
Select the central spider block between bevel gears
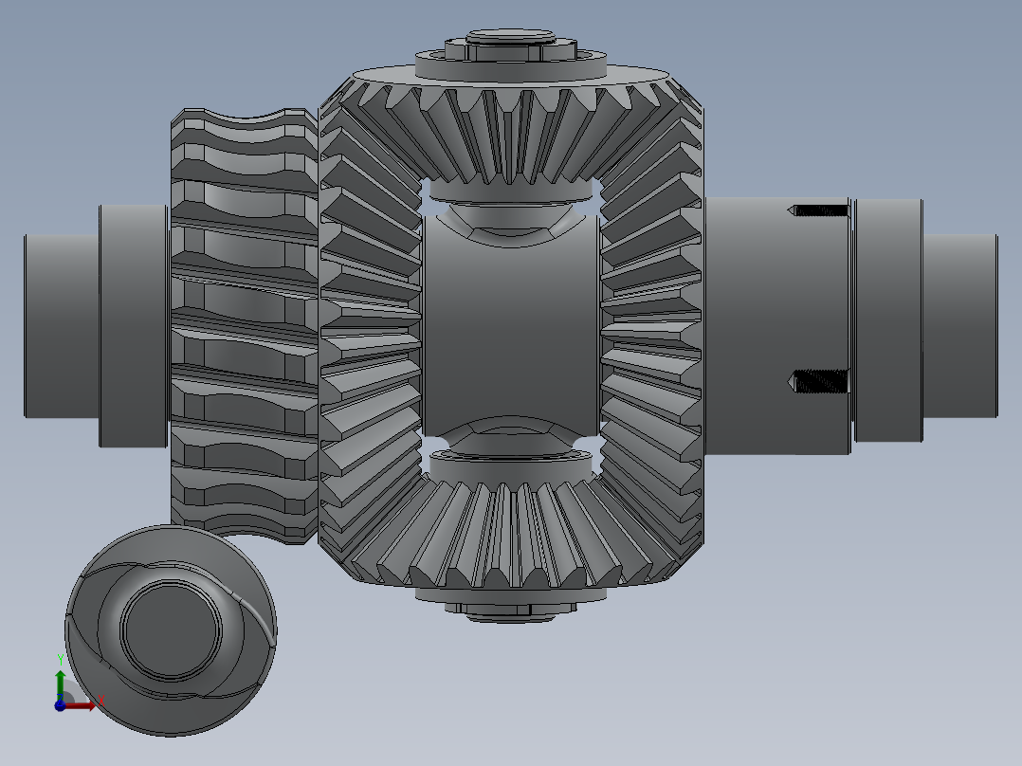click(x=510, y=326)
